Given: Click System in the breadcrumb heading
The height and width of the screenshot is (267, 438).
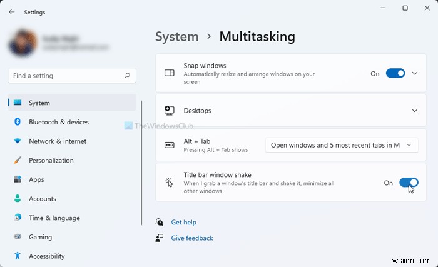Looking at the screenshot, I should click(178, 36).
